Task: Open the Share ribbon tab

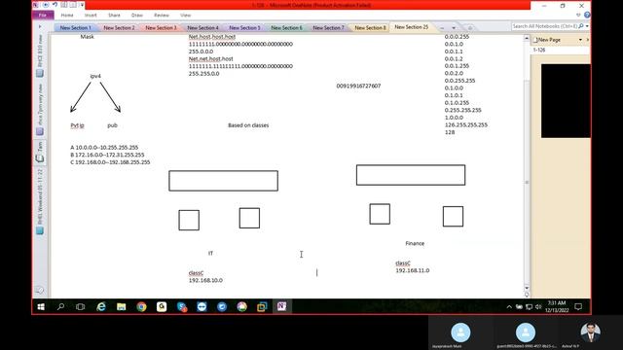Action: [114, 16]
